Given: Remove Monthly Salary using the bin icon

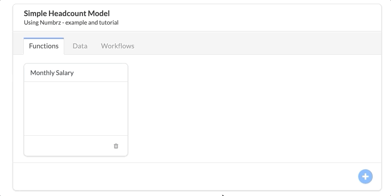Looking at the screenshot, I should tap(116, 146).
